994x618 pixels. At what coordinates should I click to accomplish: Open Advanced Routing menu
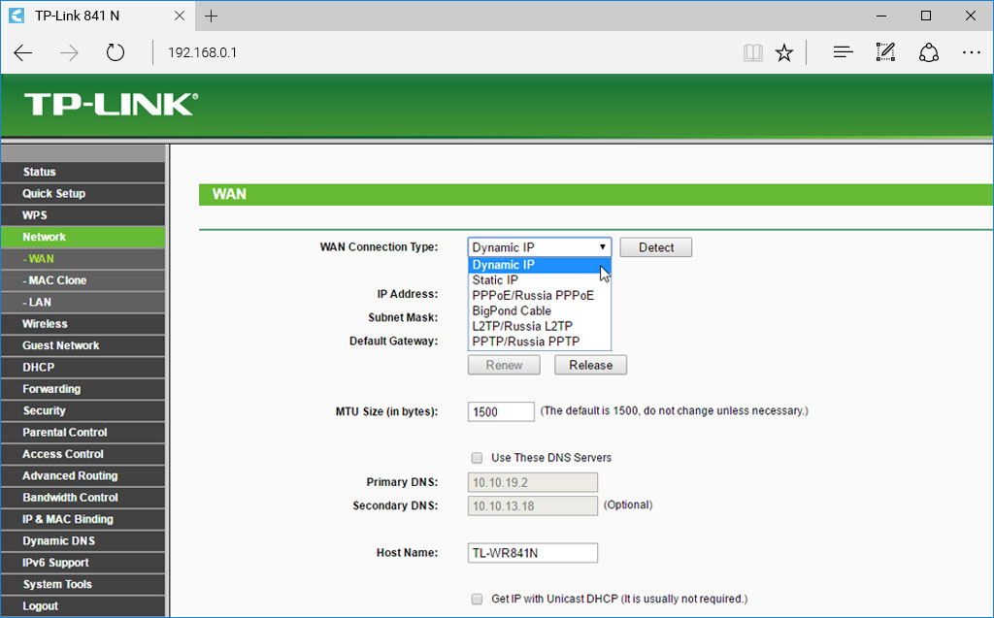click(x=83, y=475)
